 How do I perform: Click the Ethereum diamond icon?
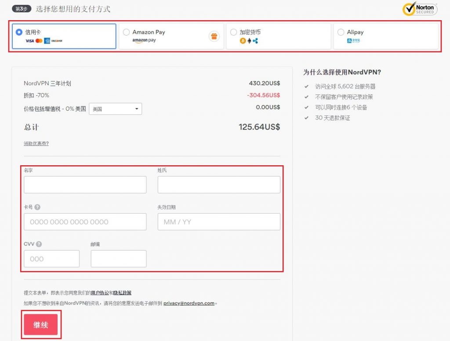[250, 41]
